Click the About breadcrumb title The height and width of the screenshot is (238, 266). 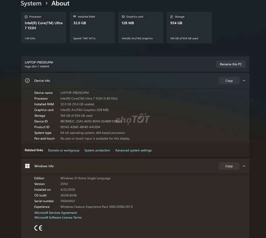pos(60,3)
